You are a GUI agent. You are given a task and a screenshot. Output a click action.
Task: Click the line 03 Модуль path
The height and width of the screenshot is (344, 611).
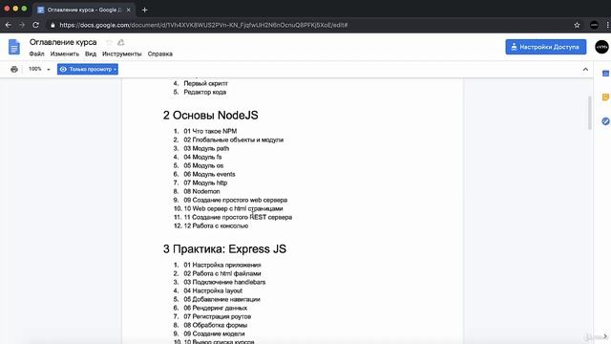206,148
